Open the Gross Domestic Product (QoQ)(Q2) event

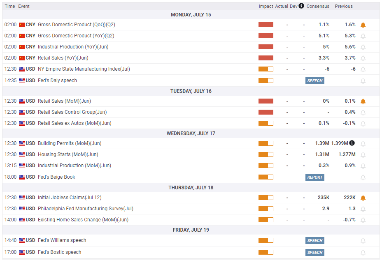point(77,25)
